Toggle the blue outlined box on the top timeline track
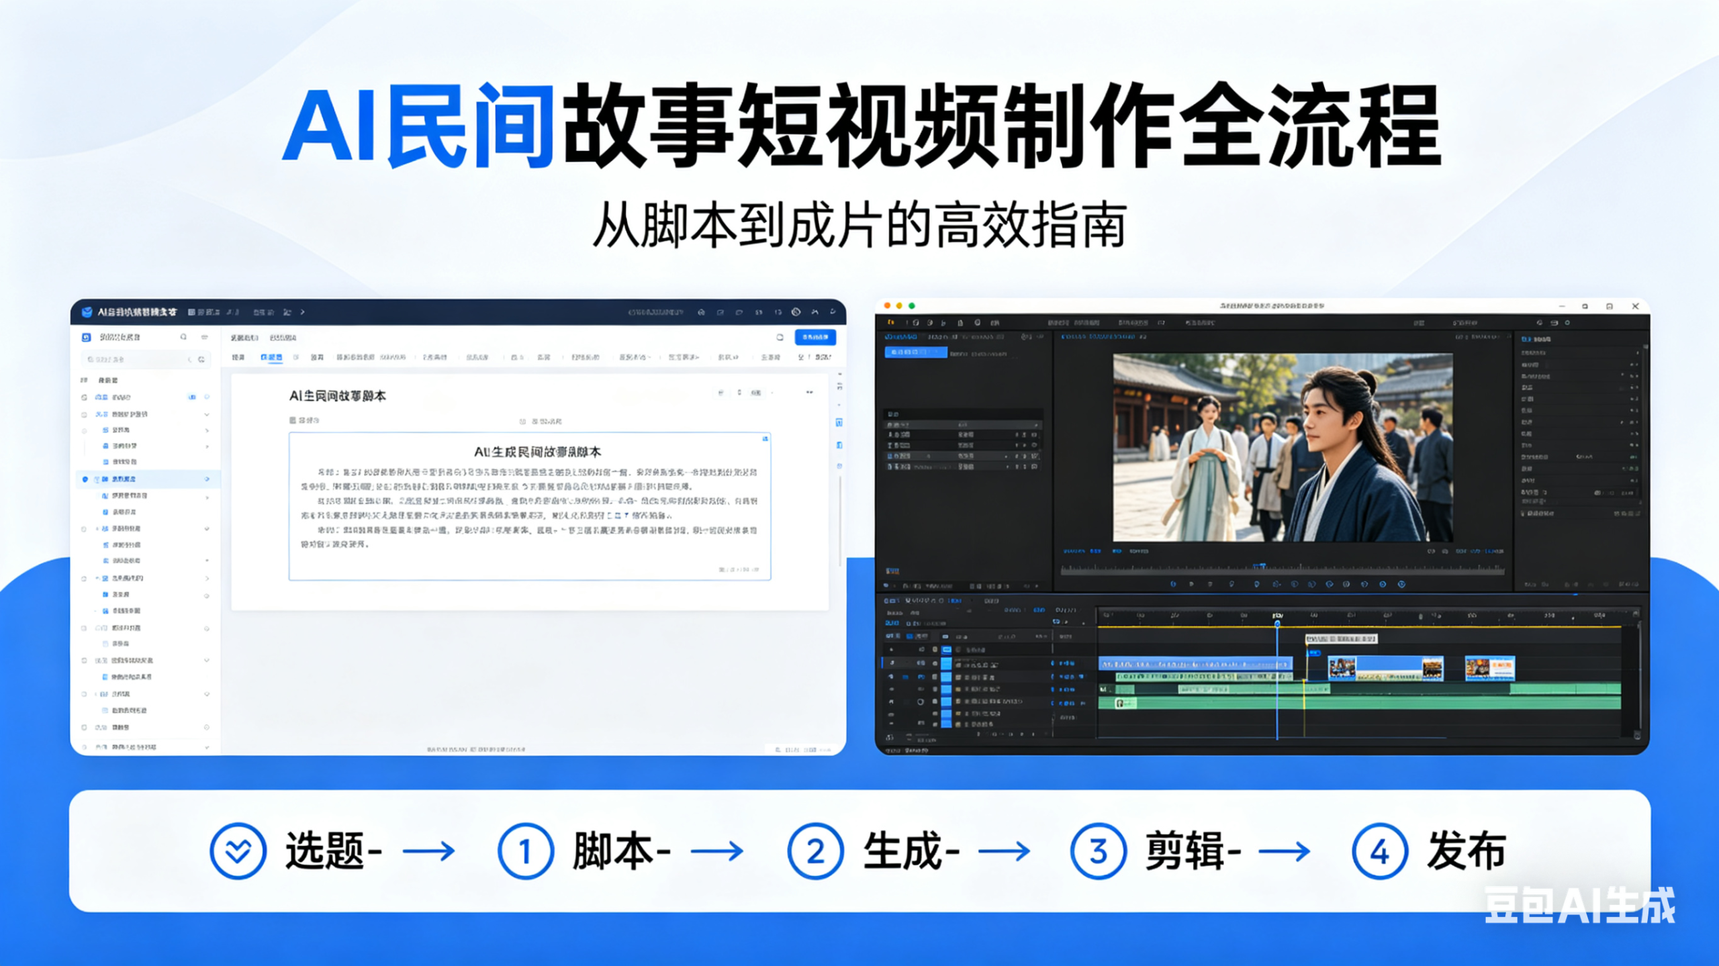The image size is (1719, 966). coord(947,650)
